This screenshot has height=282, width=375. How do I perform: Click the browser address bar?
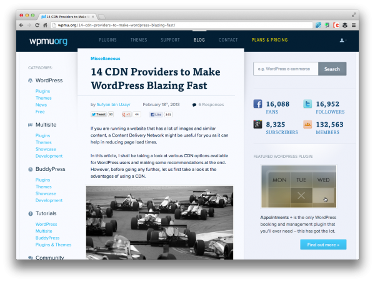182,25
